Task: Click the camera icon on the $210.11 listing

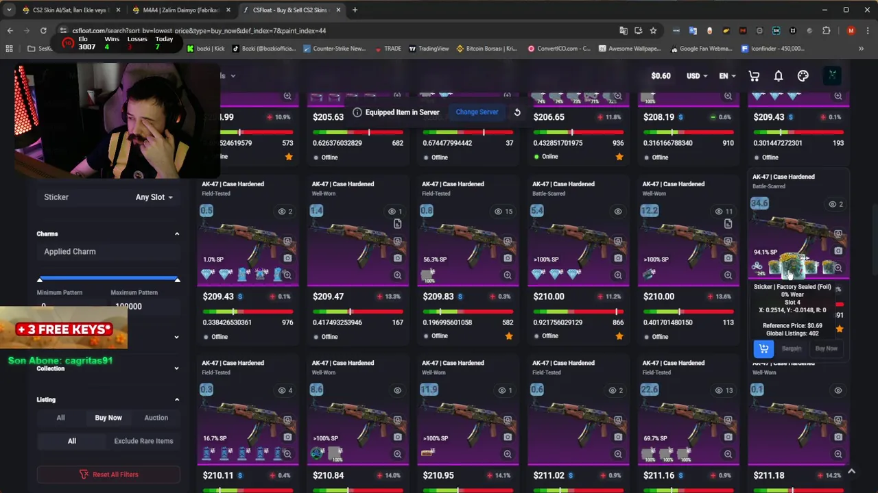Action: click(x=287, y=438)
